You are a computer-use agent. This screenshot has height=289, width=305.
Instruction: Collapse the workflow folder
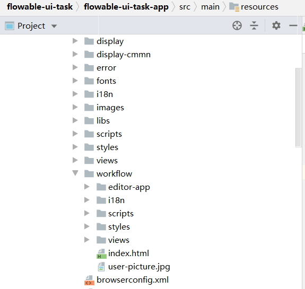[75, 173]
